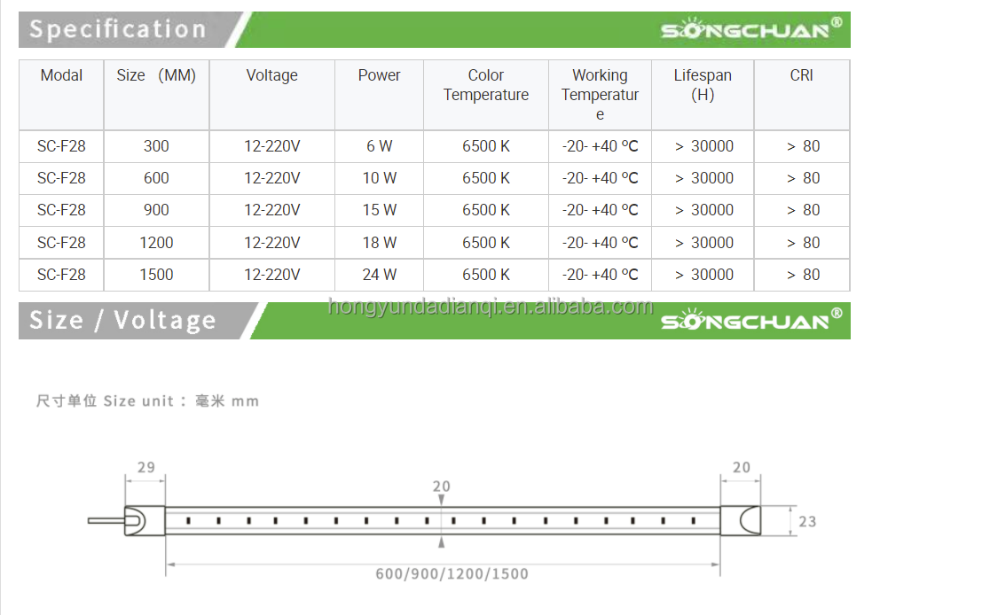This screenshot has height=615, width=982.
Task: Select the power cell reading 24 W
Action: tap(379, 275)
